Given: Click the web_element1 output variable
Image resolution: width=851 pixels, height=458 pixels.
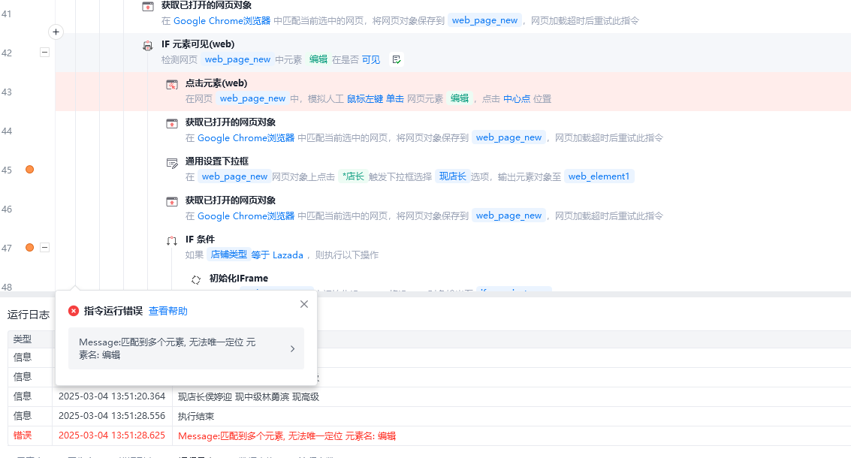Looking at the screenshot, I should (599, 176).
